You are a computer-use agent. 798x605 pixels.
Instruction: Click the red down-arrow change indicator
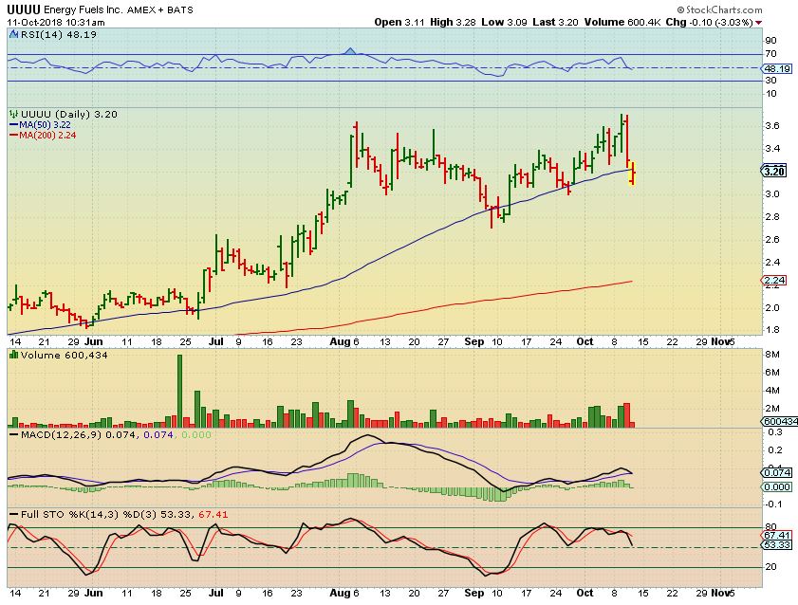759,23
